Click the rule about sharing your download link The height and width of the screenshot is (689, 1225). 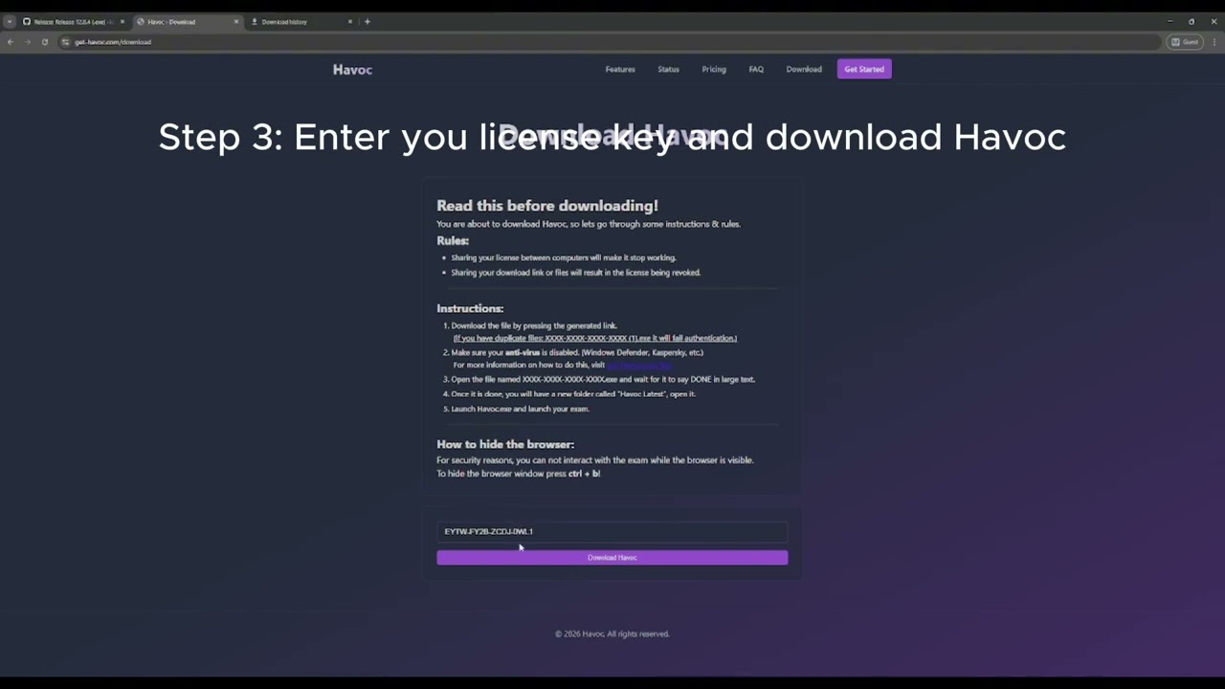[x=576, y=272]
